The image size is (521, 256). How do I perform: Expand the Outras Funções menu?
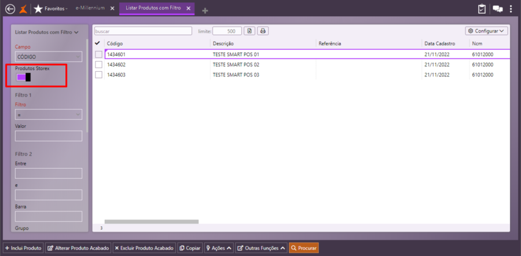click(x=261, y=248)
